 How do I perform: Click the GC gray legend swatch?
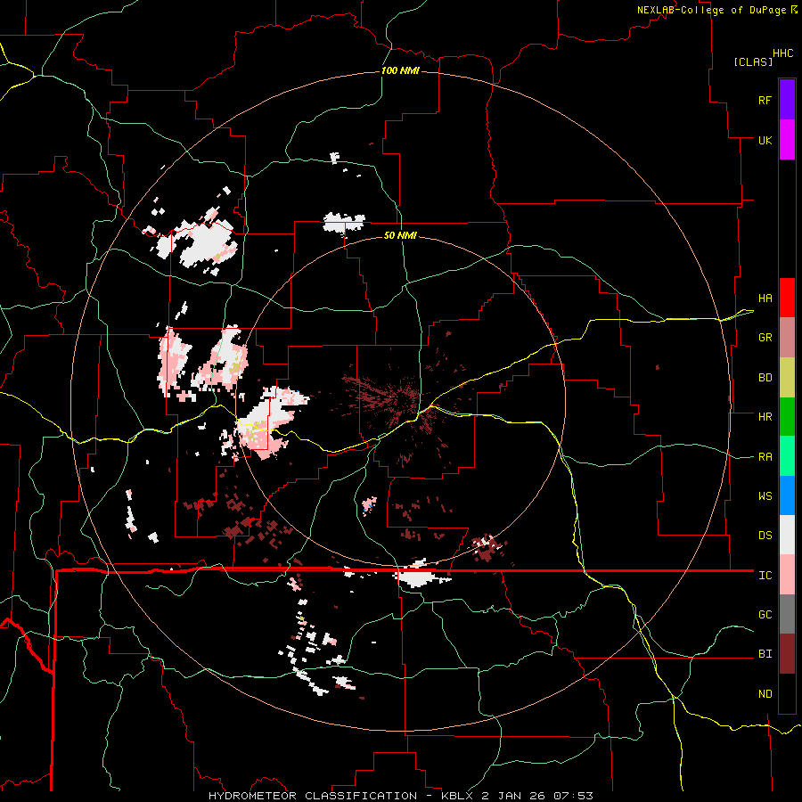(x=787, y=614)
